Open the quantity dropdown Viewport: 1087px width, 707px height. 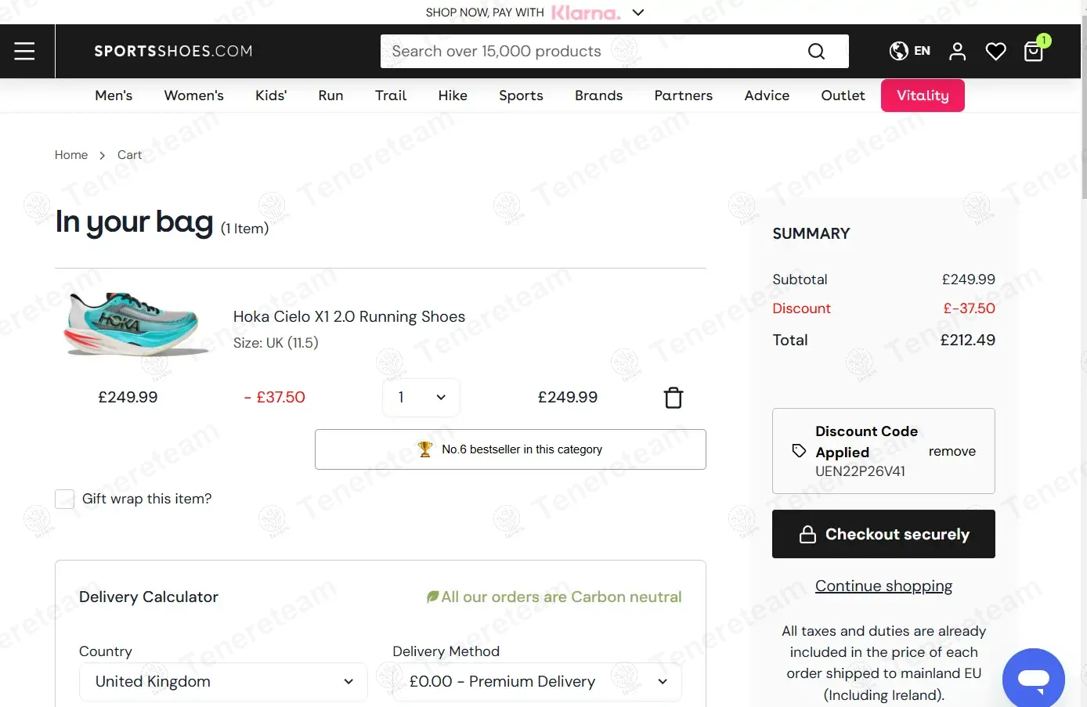click(421, 398)
